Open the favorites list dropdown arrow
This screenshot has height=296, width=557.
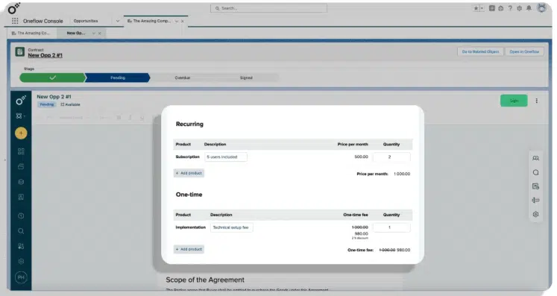coord(482,8)
